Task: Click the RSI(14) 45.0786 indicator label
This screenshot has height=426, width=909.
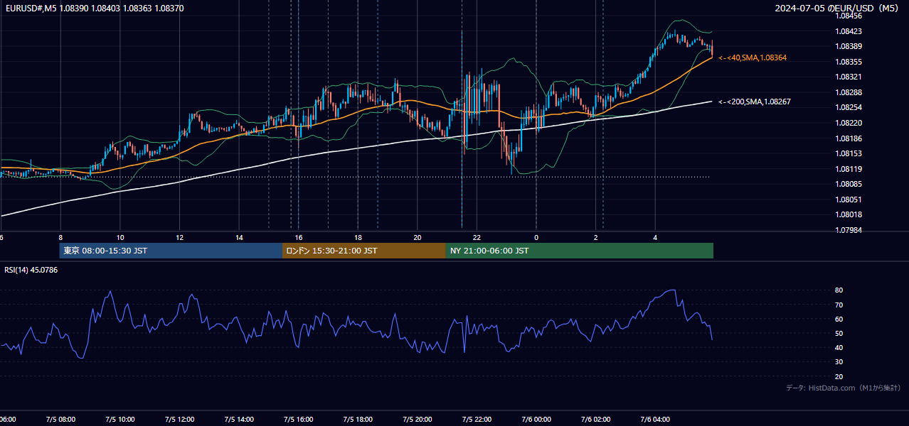Action: (31, 270)
